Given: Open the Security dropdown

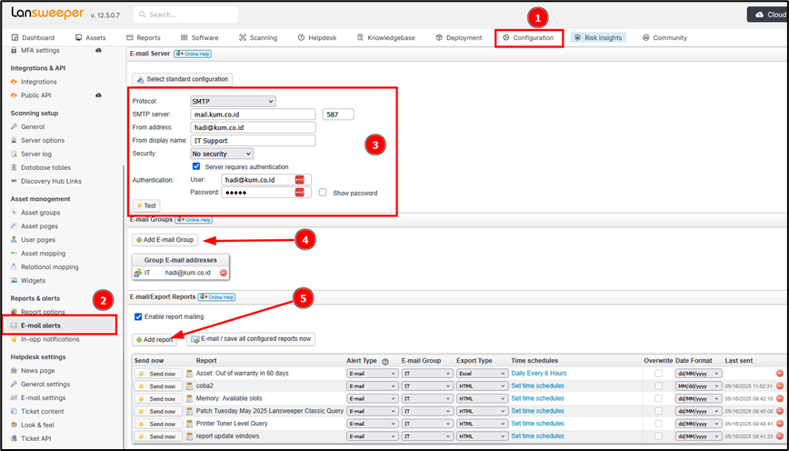Looking at the screenshot, I should (222, 154).
